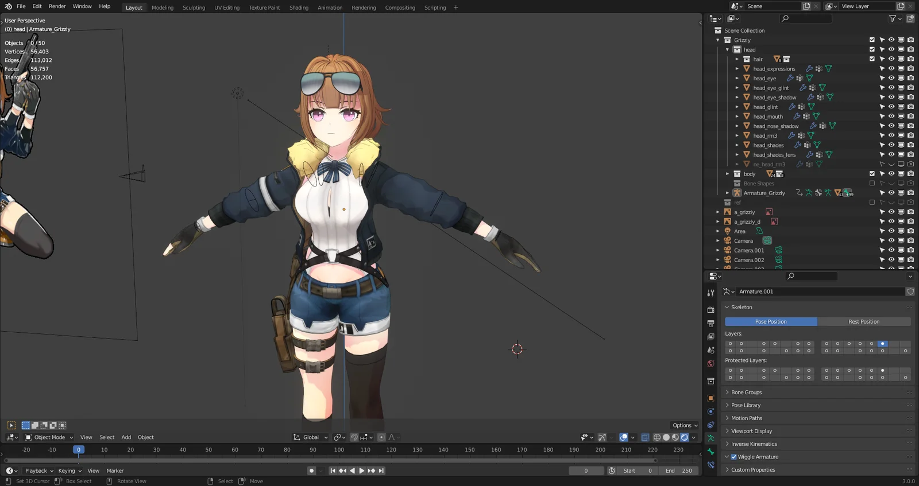This screenshot has height=486, width=919.
Task: Open the Output properties tab
Action: point(711,323)
